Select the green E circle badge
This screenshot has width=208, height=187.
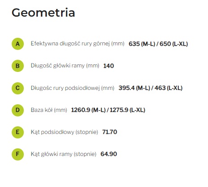18,132
